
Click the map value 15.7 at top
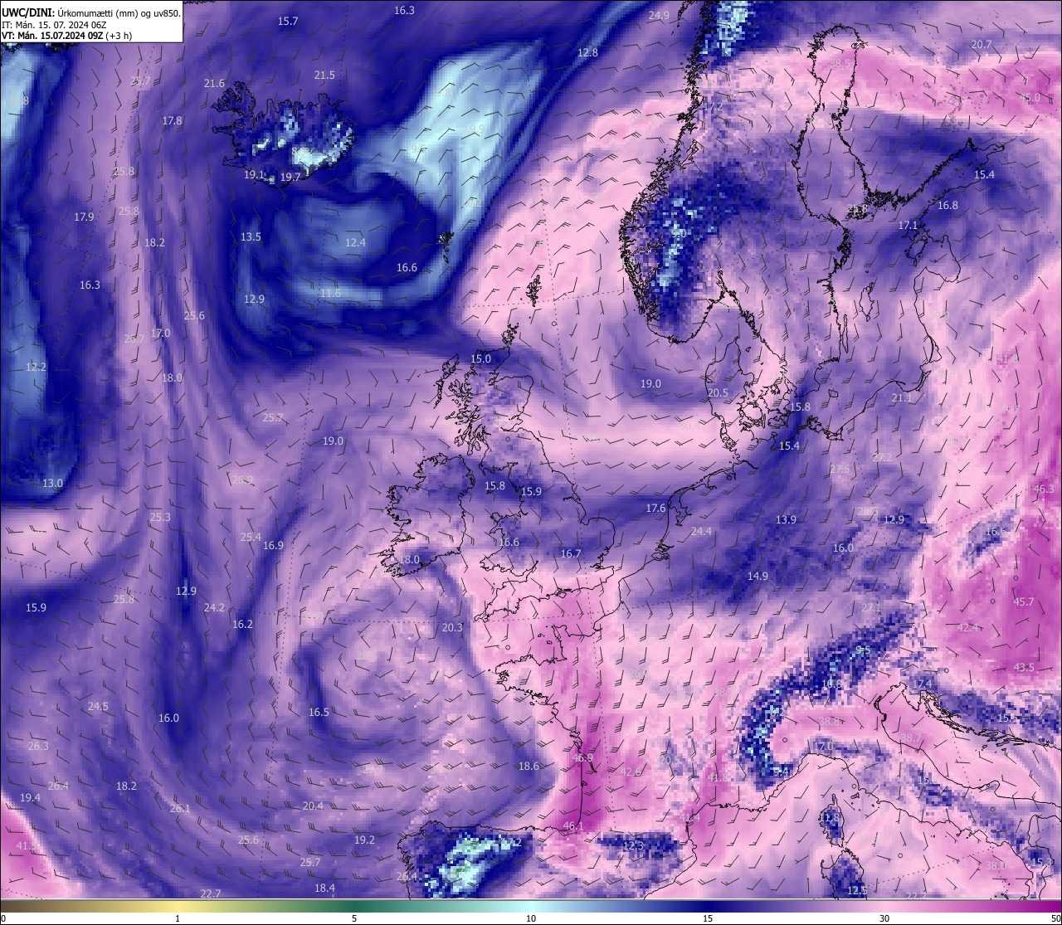point(288,21)
